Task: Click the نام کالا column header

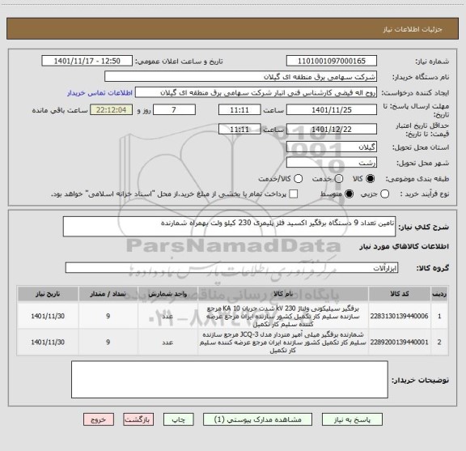Action: (x=283, y=294)
